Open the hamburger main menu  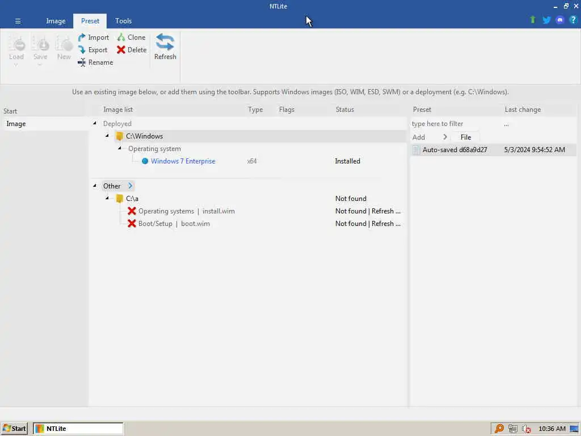[x=18, y=21]
